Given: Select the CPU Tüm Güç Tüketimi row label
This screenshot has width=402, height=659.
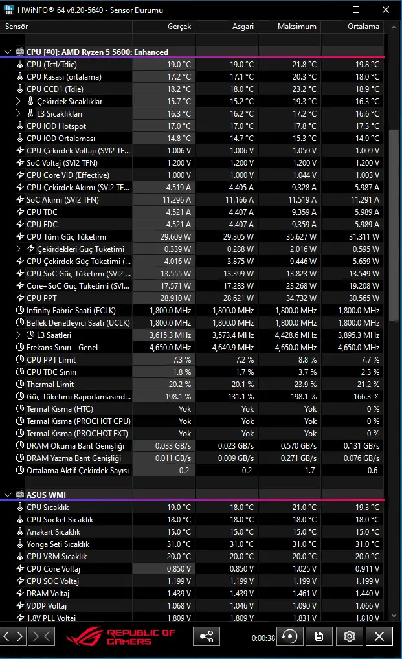Looking at the screenshot, I should tap(67, 237).
